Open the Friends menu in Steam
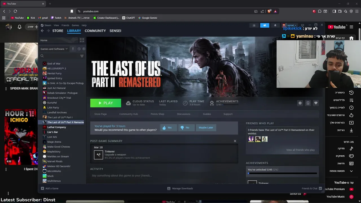 click(x=65, y=25)
